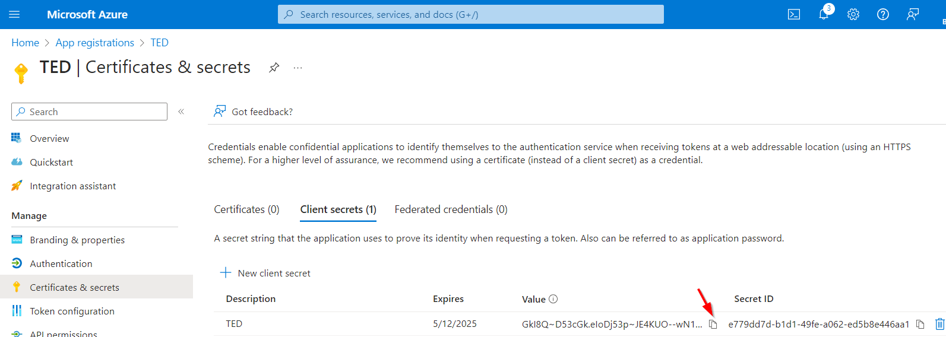The height and width of the screenshot is (337, 946).
Task: Click the Manage section heading
Action: [29, 216]
